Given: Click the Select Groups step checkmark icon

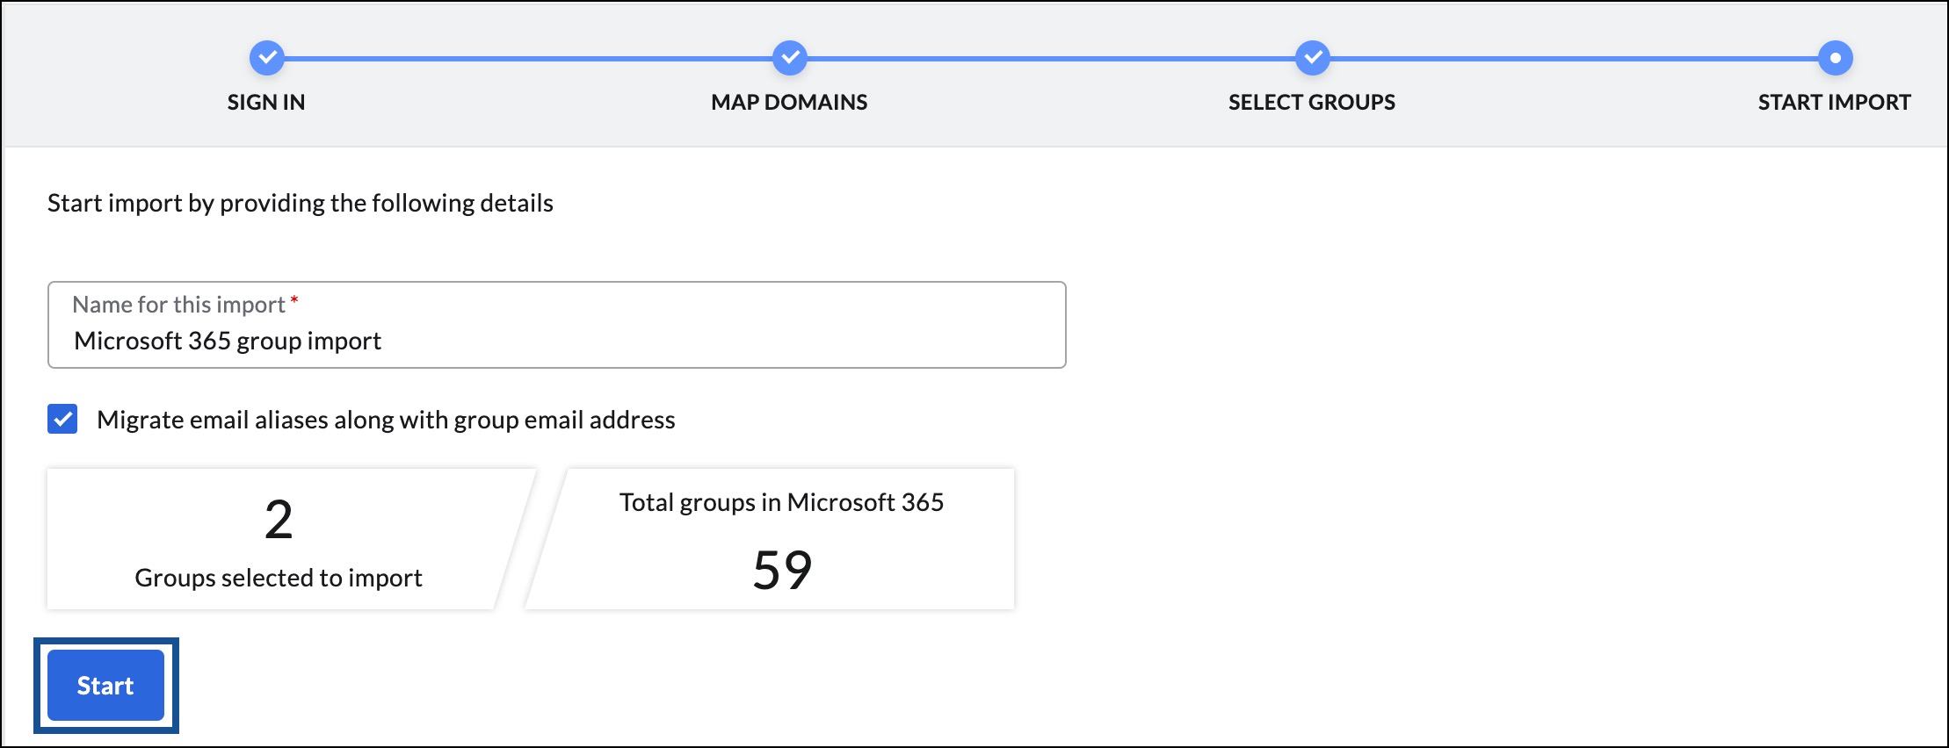Looking at the screenshot, I should pos(1312,58).
